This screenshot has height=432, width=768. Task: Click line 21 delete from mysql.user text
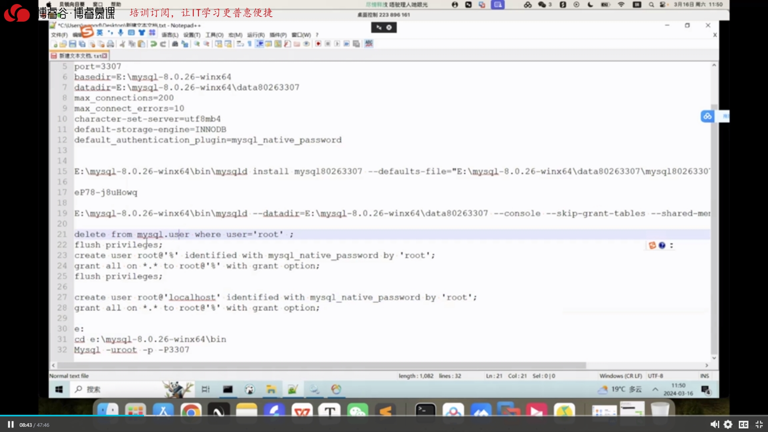(x=184, y=234)
